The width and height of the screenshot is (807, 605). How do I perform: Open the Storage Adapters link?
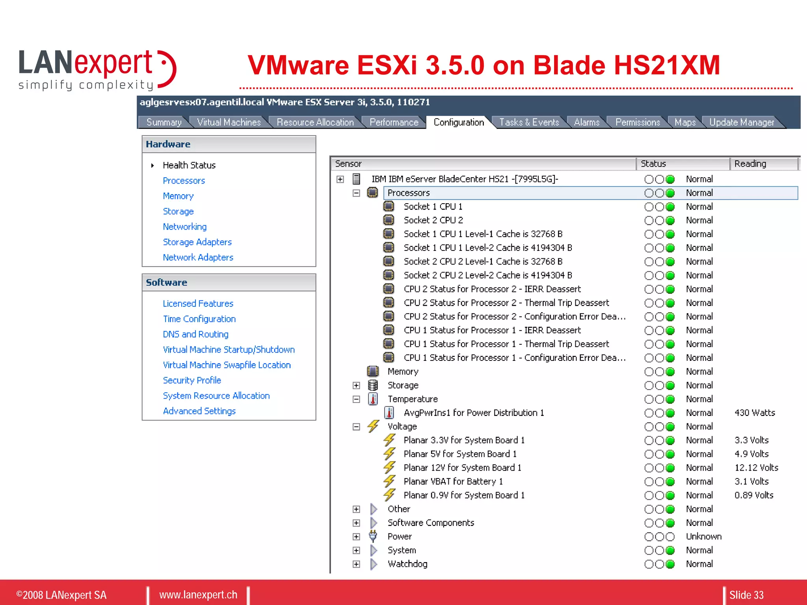click(197, 242)
